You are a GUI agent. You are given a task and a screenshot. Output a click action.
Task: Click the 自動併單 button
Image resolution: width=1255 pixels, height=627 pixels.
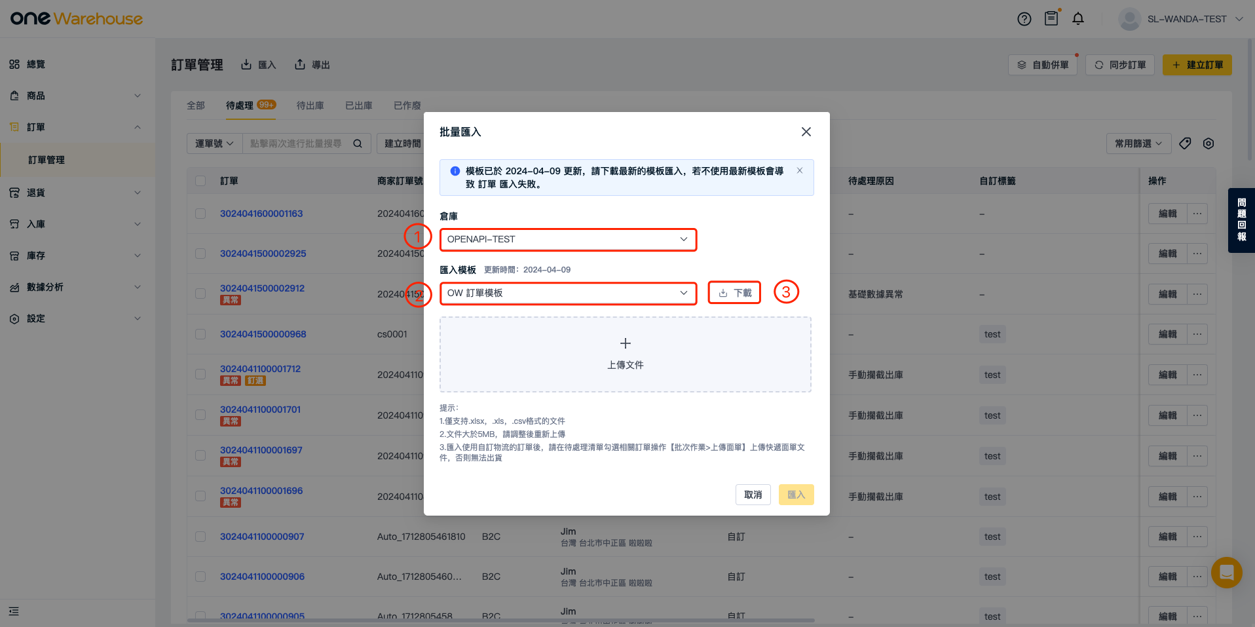pyautogui.click(x=1043, y=65)
